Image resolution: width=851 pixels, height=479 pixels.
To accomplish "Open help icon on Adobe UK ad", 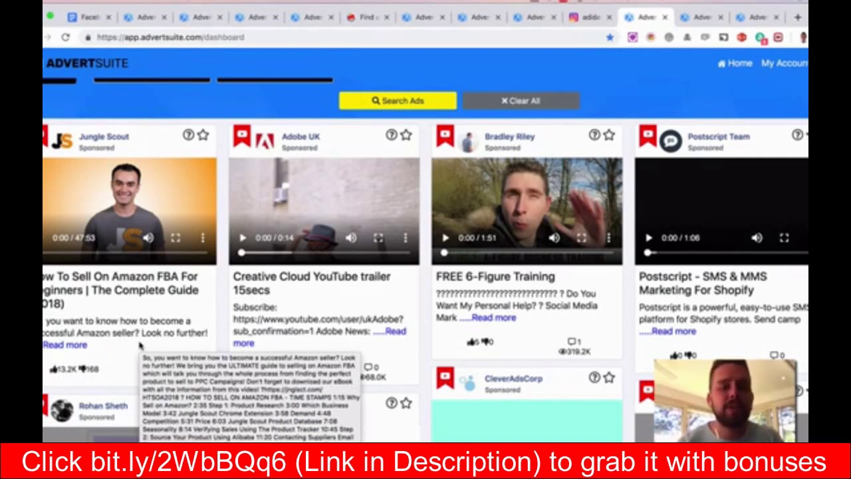I will click(x=392, y=135).
